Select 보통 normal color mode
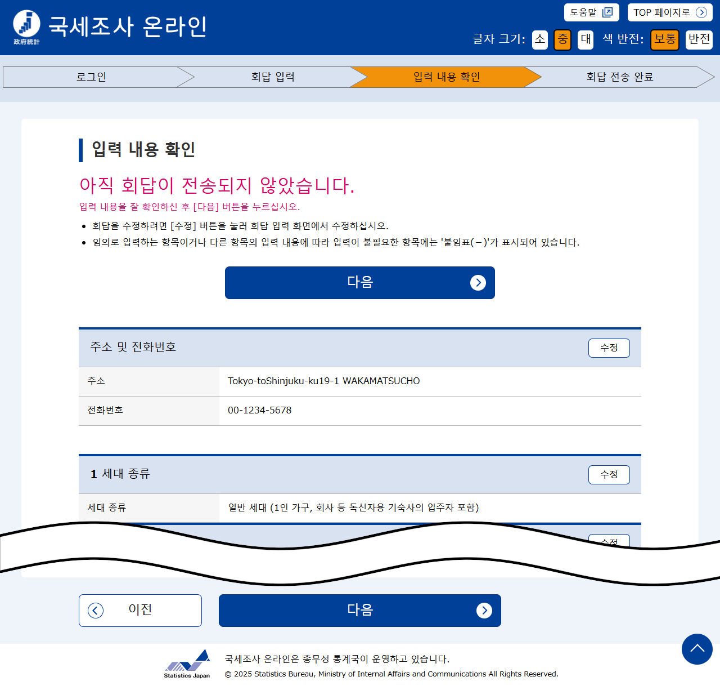Viewport: 720px width, 690px height. pyautogui.click(x=665, y=39)
